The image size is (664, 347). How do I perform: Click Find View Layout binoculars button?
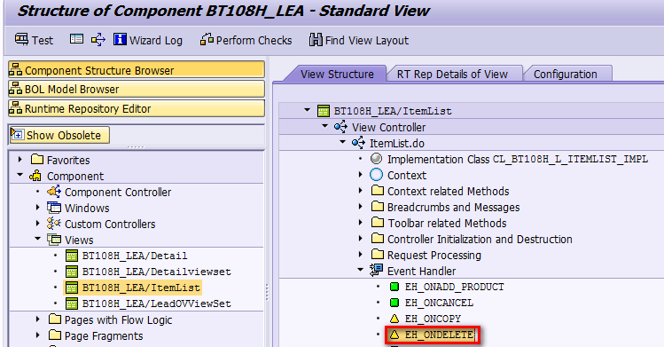click(359, 40)
